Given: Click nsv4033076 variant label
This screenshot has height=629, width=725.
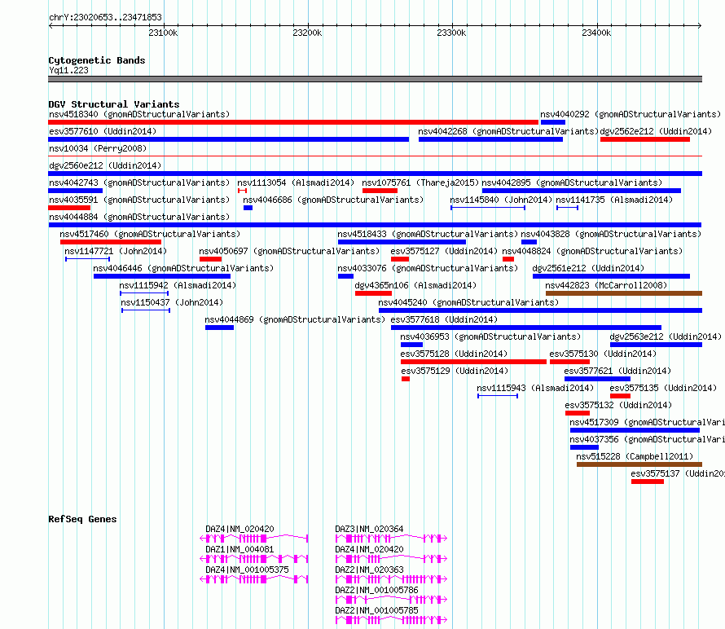Looking at the screenshot, I should point(428,268).
